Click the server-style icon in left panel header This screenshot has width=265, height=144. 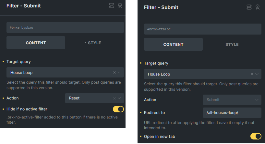tap(112, 5)
